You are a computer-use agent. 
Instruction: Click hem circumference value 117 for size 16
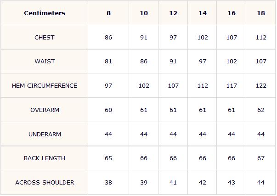[x=232, y=86]
